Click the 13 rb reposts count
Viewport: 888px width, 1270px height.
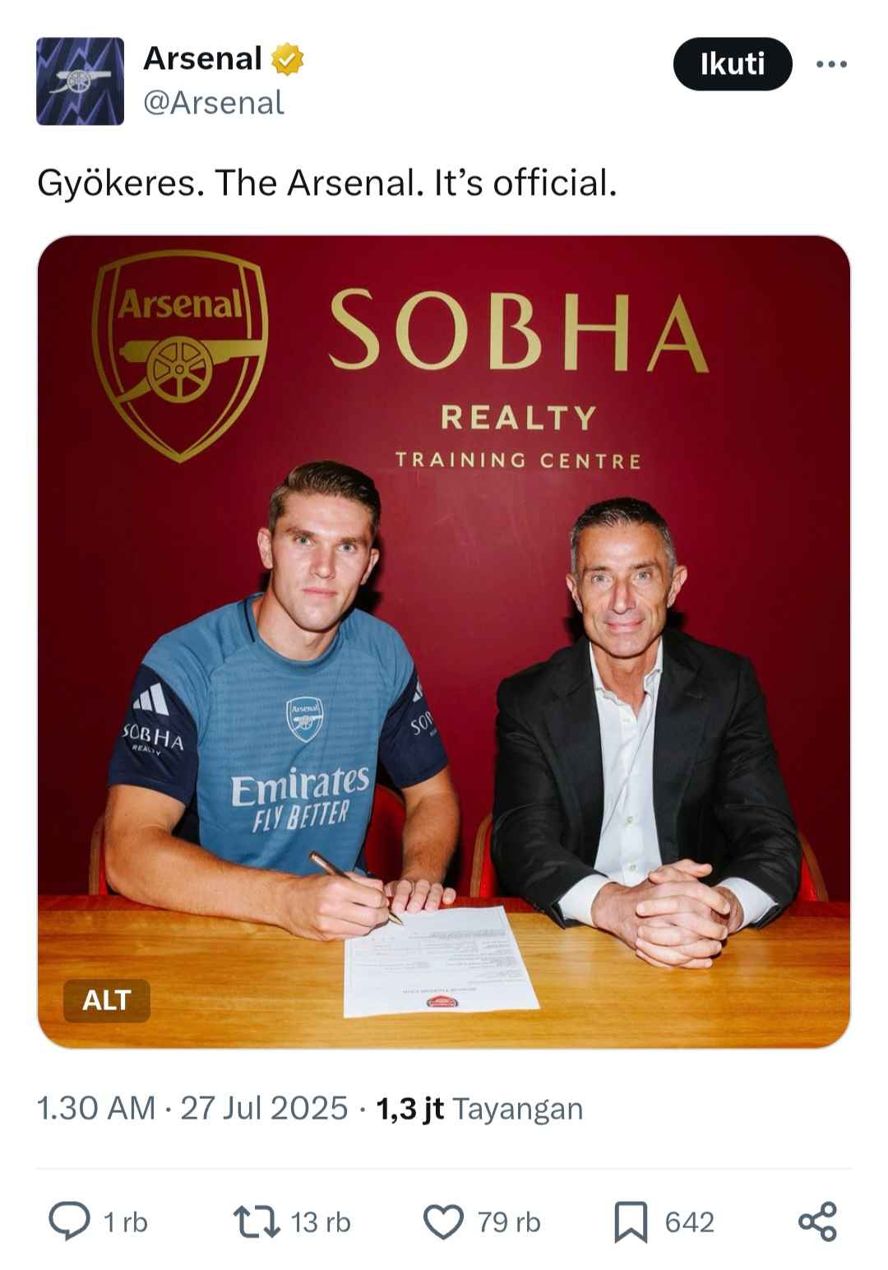(321, 1222)
